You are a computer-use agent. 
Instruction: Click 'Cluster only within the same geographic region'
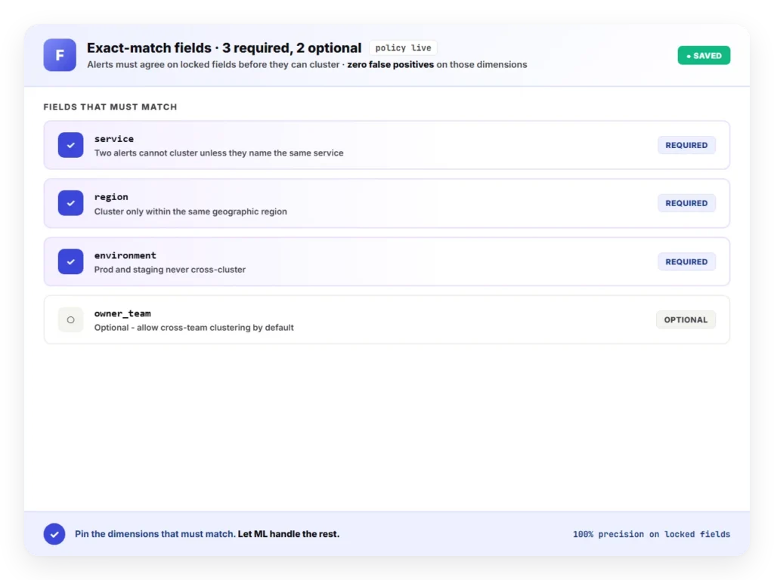coord(190,211)
